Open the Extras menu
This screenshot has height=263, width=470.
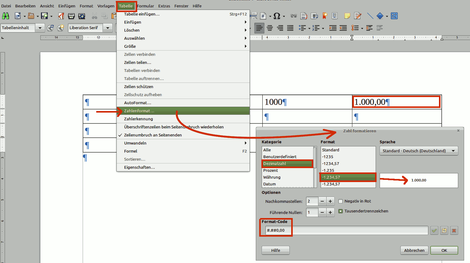164,6
